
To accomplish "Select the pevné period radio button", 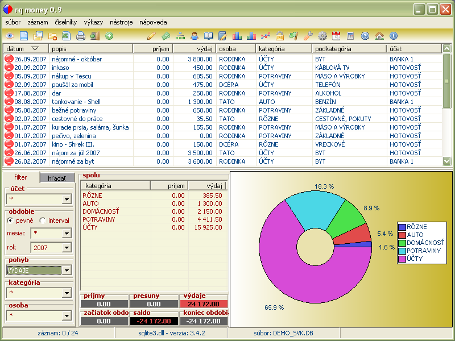I will click(10, 221).
